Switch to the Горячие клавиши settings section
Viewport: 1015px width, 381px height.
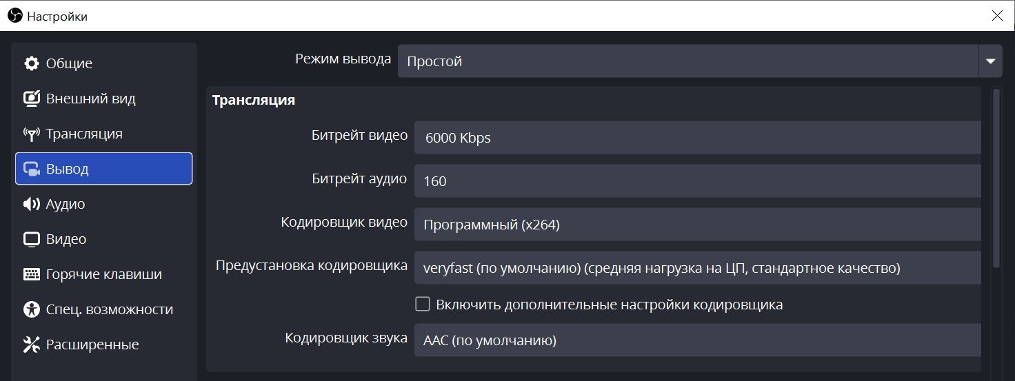(x=103, y=274)
